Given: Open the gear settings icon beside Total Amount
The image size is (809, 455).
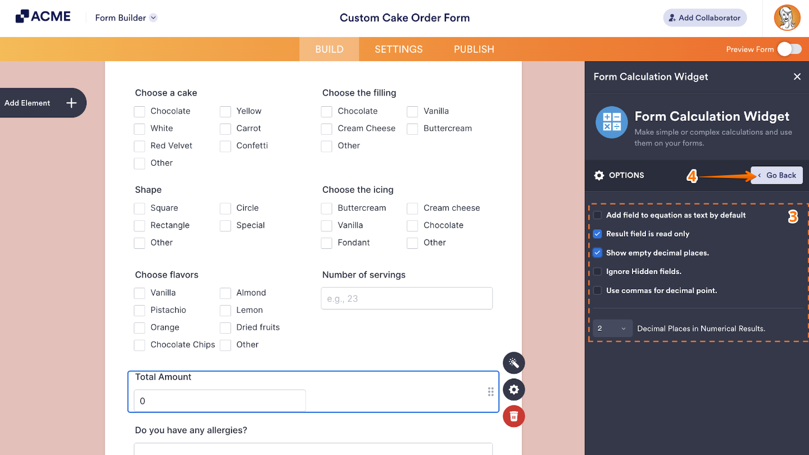Looking at the screenshot, I should (513, 389).
